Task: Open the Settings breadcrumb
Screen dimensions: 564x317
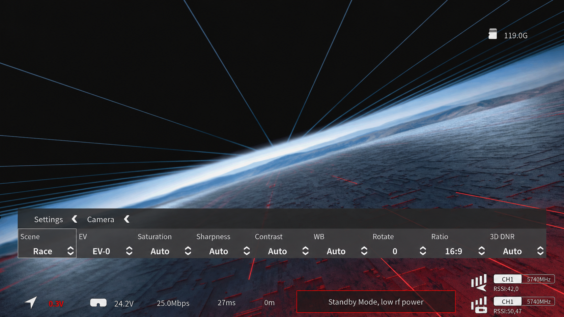Action: tap(48, 220)
